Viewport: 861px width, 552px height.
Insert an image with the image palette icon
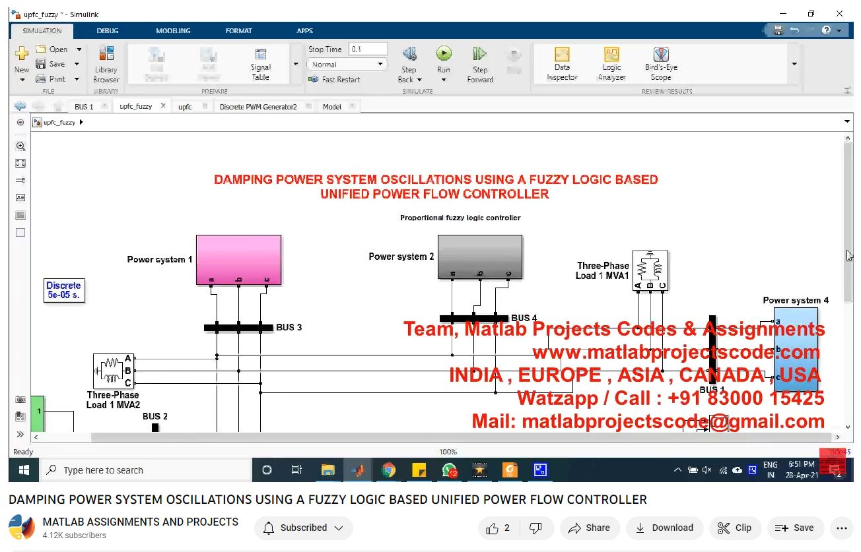coord(20,215)
